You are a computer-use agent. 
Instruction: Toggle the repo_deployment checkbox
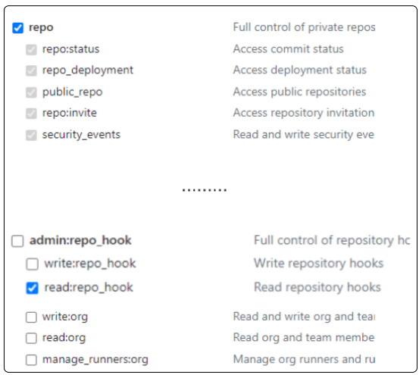point(31,70)
